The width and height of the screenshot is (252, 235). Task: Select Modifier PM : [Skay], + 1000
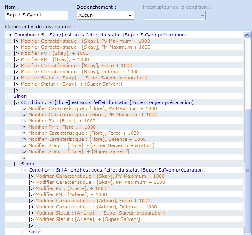(125, 59)
